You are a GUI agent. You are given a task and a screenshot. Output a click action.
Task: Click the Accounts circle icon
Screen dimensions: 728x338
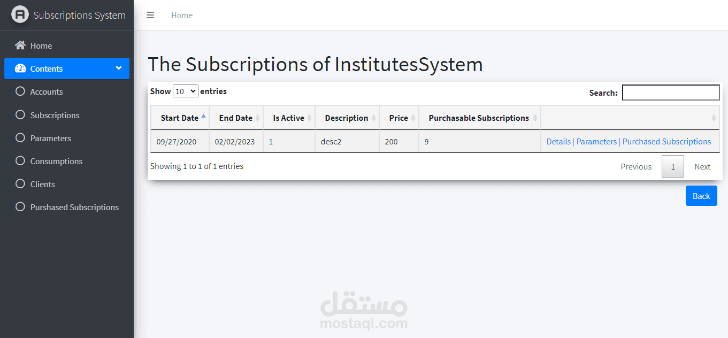20,91
